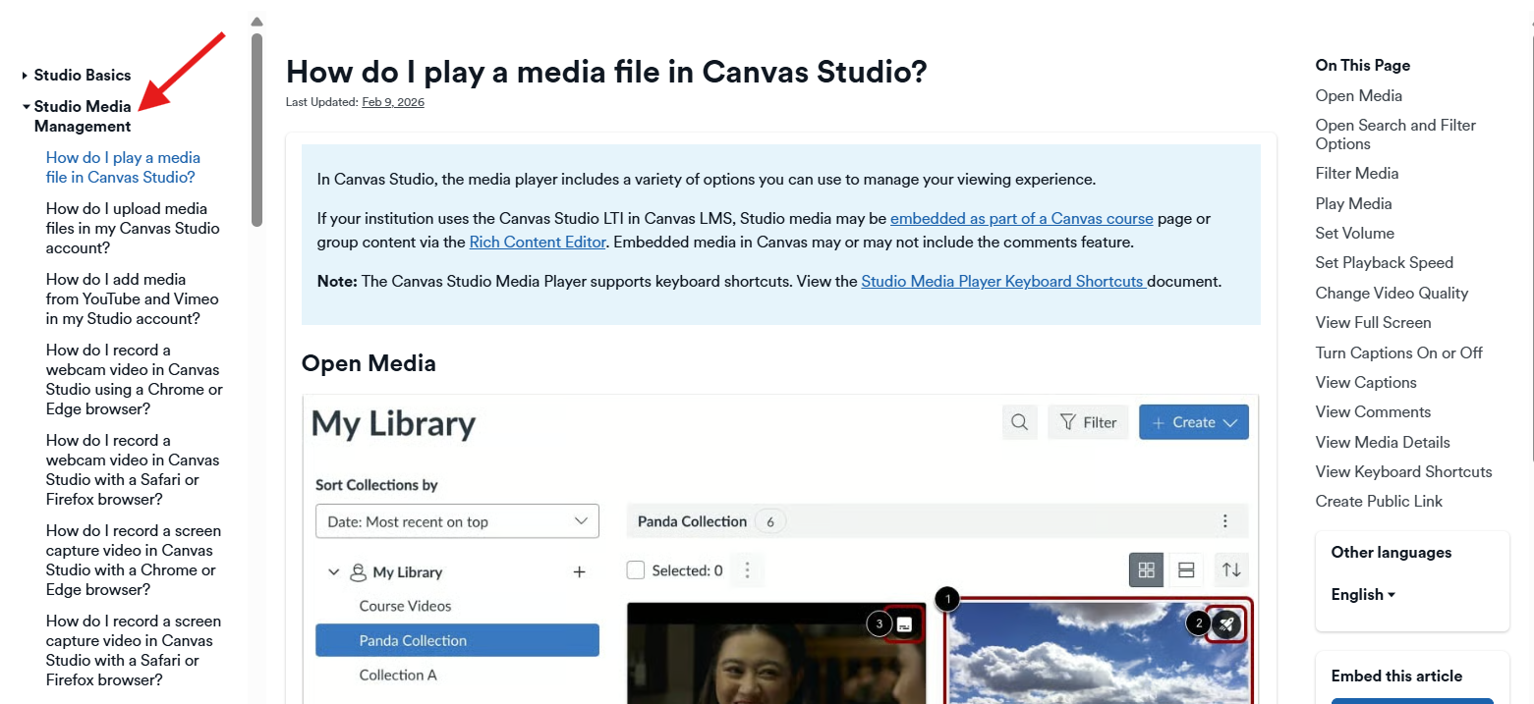Click the user icon beside My Library

(x=358, y=571)
